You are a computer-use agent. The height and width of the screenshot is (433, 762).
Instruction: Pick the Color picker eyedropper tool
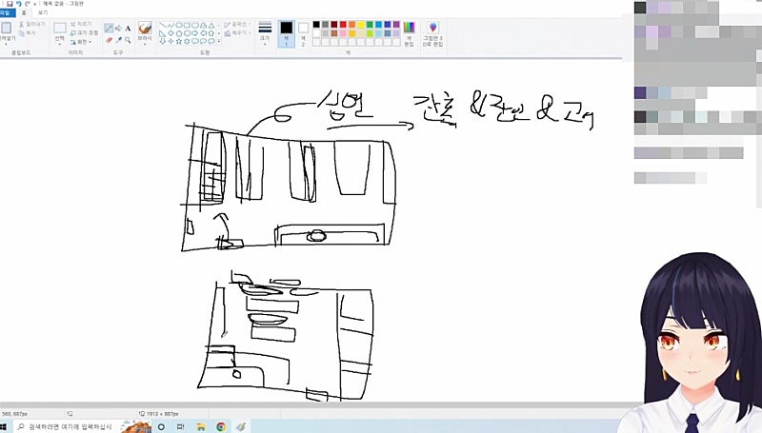point(118,40)
